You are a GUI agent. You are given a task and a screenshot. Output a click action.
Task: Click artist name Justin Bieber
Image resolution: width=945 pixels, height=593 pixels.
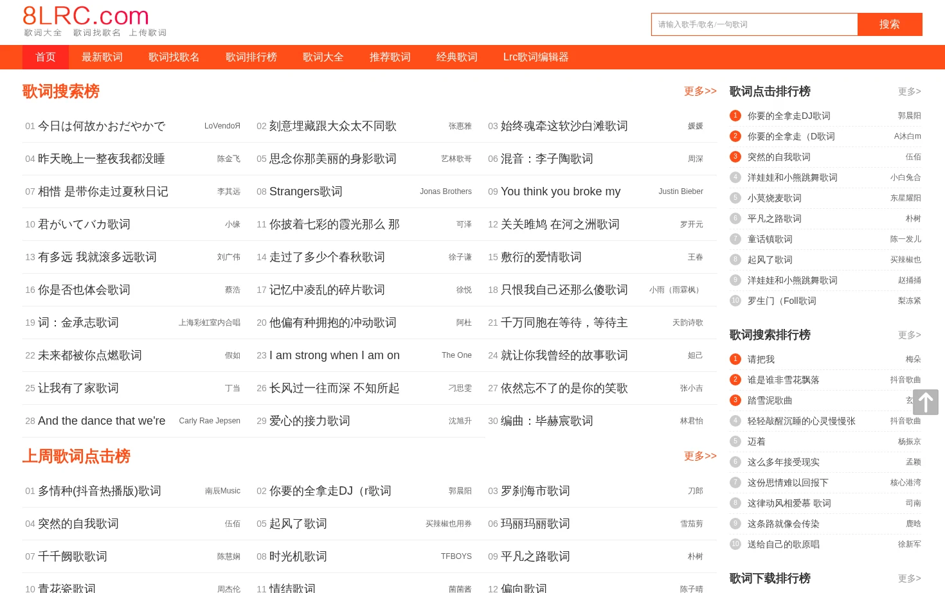click(x=681, y=191)
